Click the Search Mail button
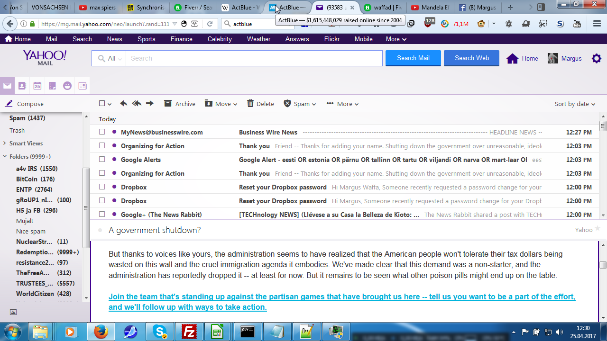 413,58
